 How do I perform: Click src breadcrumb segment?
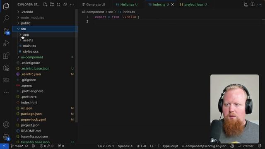111,12
